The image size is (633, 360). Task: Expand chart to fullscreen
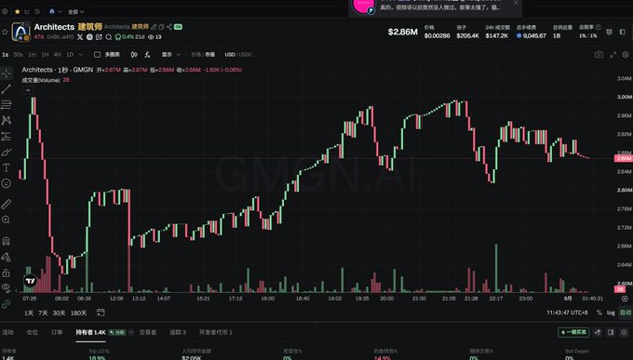tap(613, 55)
